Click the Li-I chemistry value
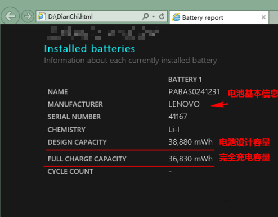This screenshot has width=278, height=217. pyautogui.click(x=174, y=130)
